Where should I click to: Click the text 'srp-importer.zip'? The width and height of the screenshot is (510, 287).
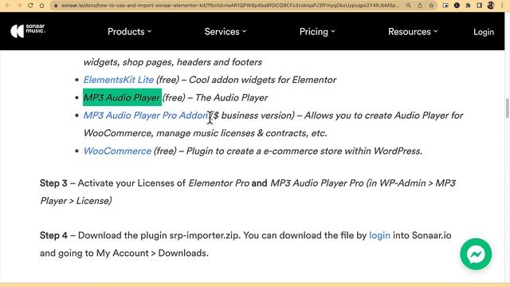pyautogui.click(x=204, y=235)
